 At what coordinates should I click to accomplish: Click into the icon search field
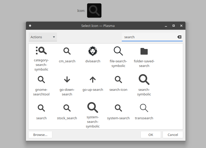149,37
